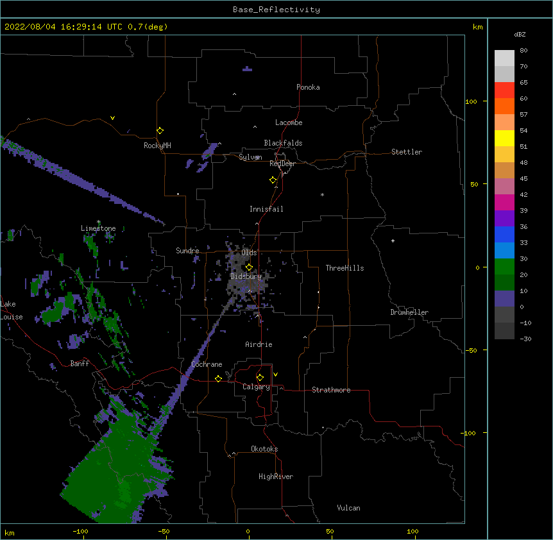Click the white plus marker northwest of Drumheller

point(393,240)
